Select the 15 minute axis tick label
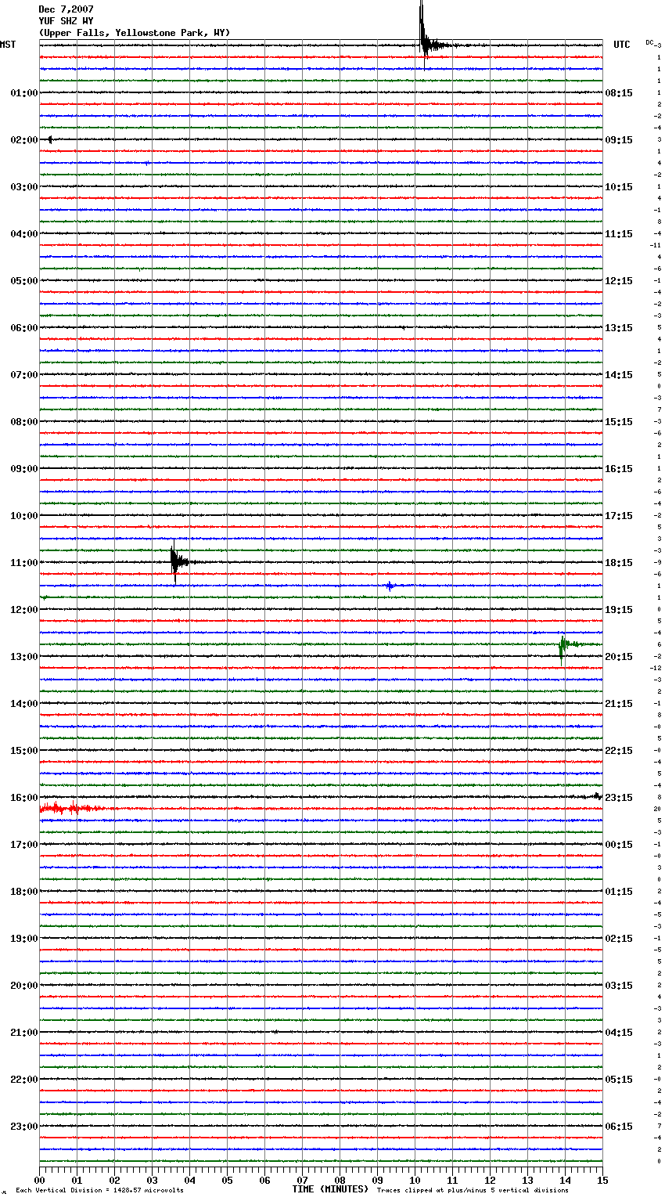The width and height of the screenshot is (665, 1201). point(602,1180)
